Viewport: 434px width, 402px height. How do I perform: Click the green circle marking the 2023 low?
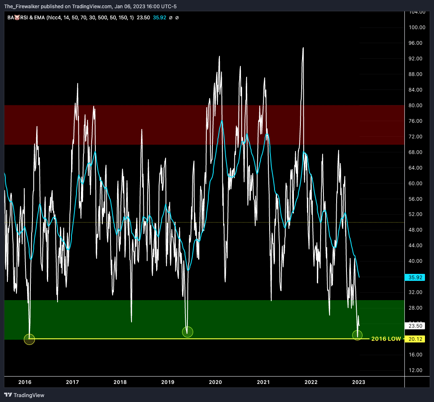pos(357,335)
